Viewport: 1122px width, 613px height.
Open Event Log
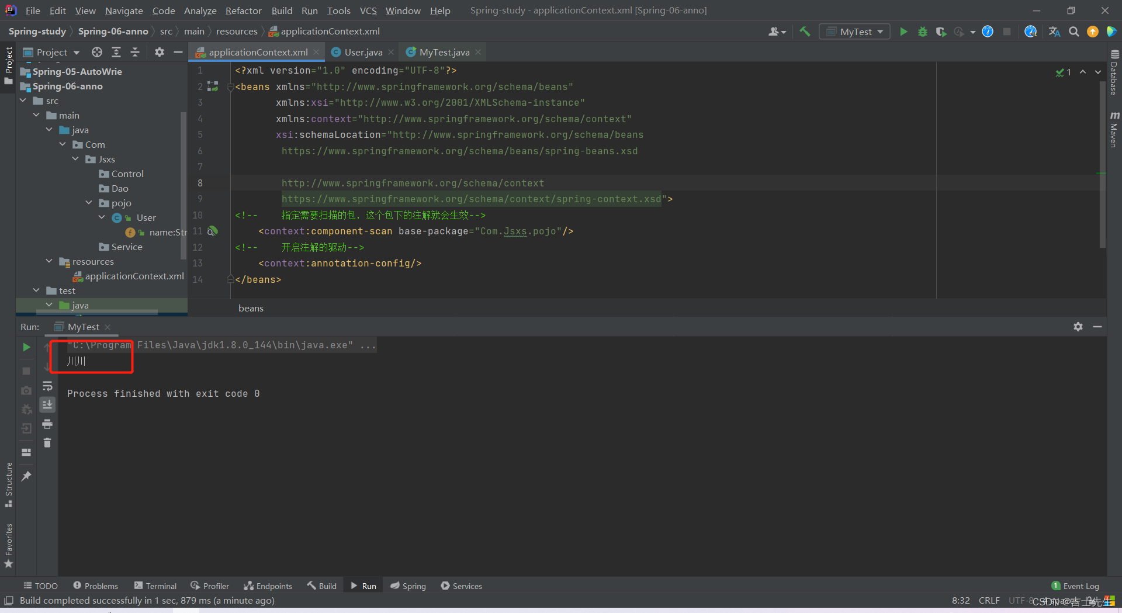click(1075, 586)
